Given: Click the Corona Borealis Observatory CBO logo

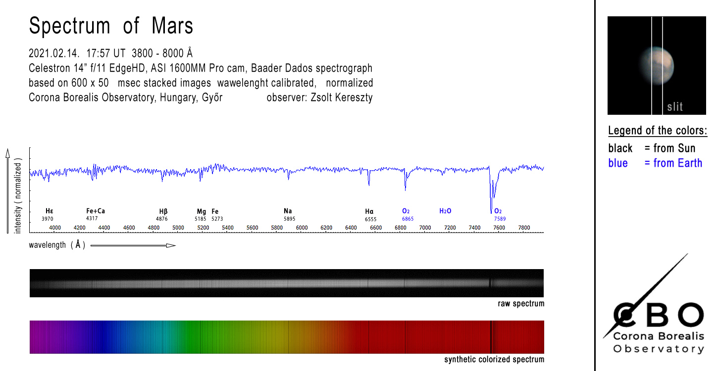Looking at the screenshot, I should tap(654, 303).
